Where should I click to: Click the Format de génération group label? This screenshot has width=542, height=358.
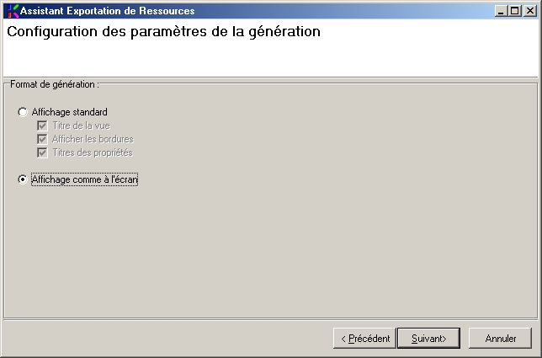pyautogui.click(x=54, y=84)
